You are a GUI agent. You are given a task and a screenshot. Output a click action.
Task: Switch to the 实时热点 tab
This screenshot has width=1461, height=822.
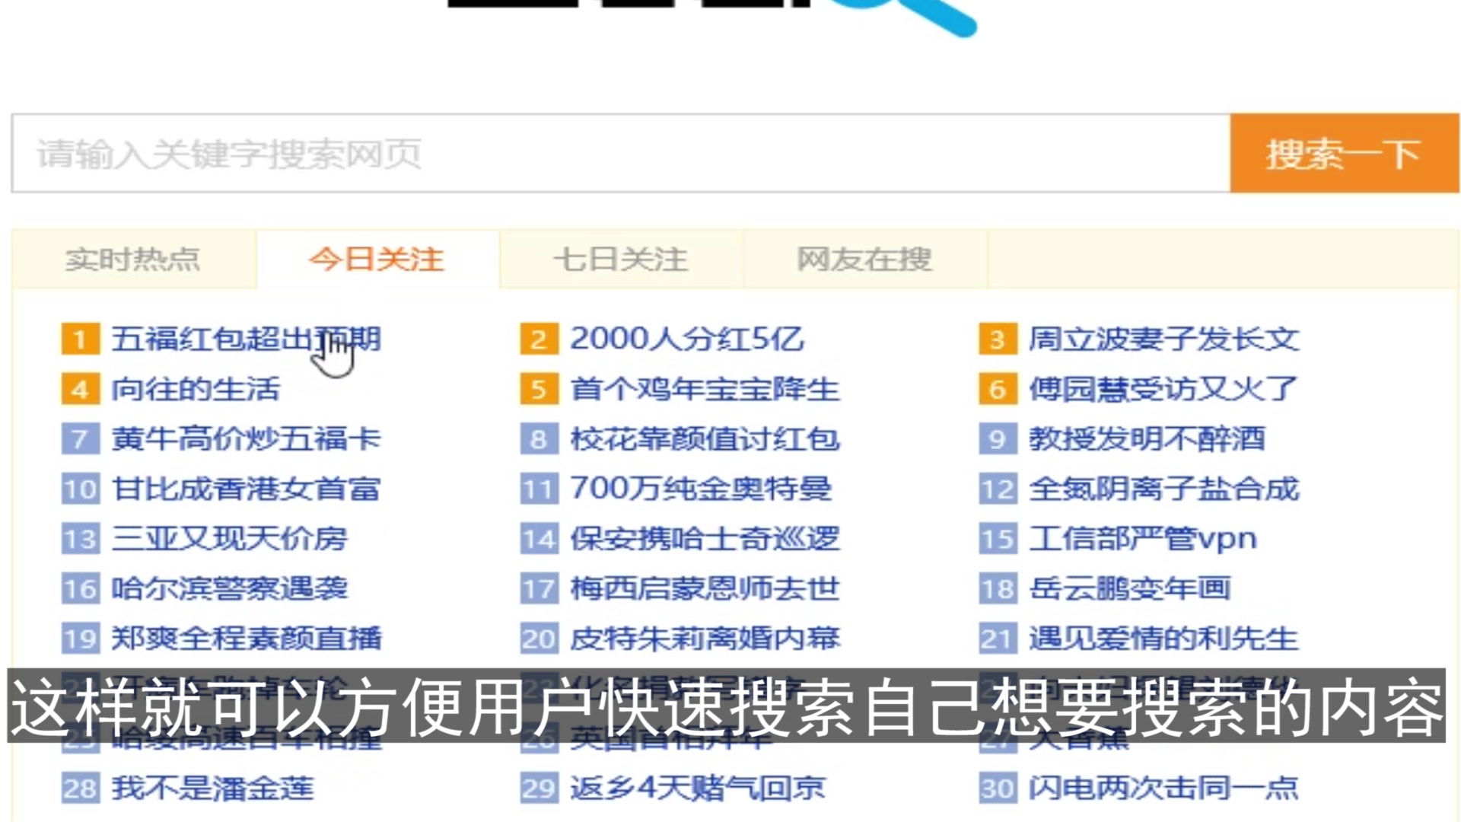[133, 260]
